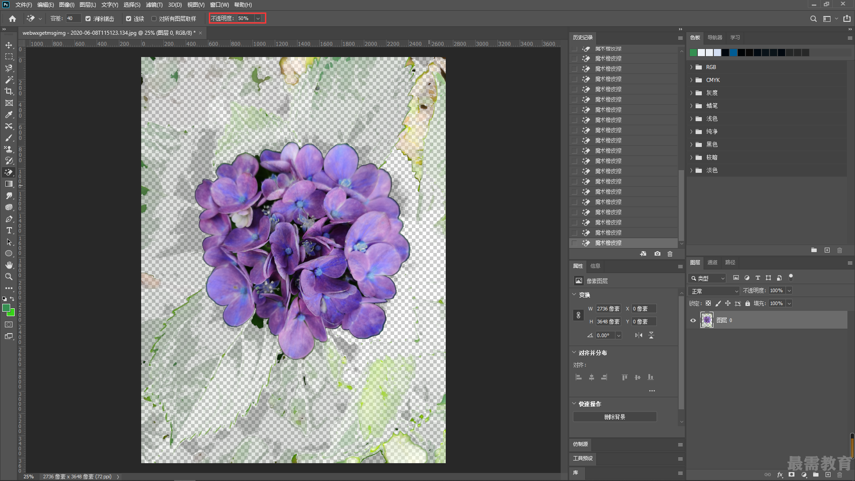Viewport: 855px width, 481px height.
Task: Toggle lock all padlock icon in Layers panel
Action: (748, 303)
